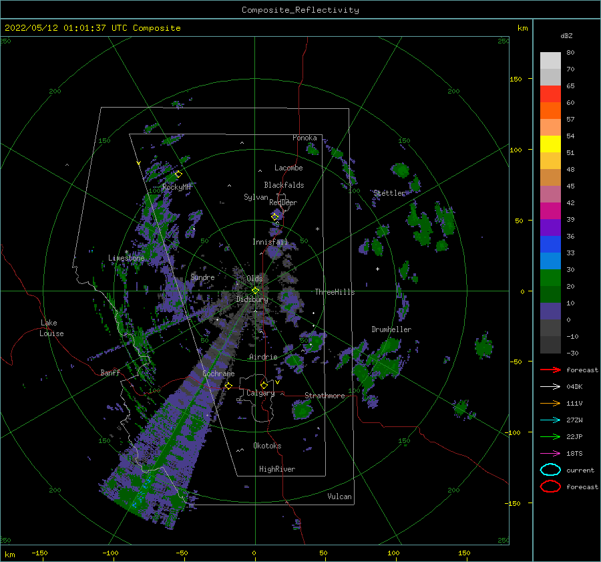Click the yellow diamond marker below RedDeer
This screenshot has width=601, height=562.
point(275,217)
